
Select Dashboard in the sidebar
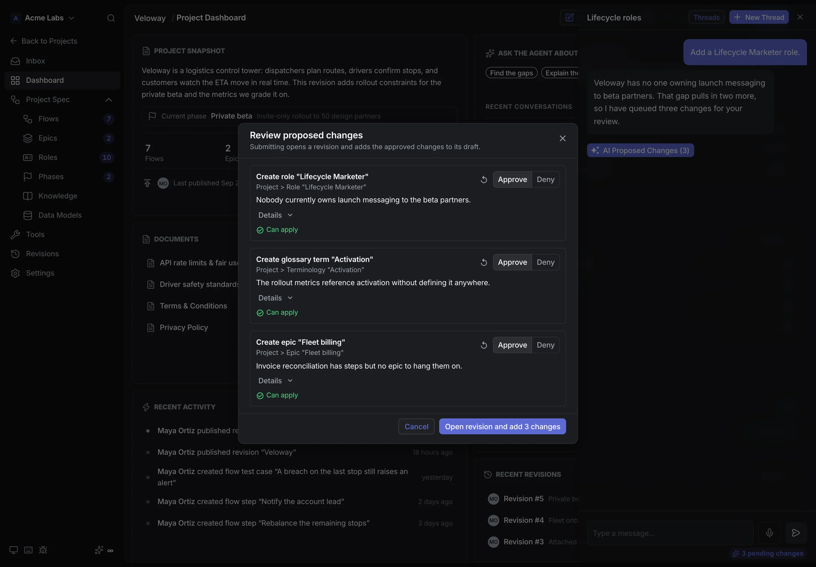(x=62, y=80)
